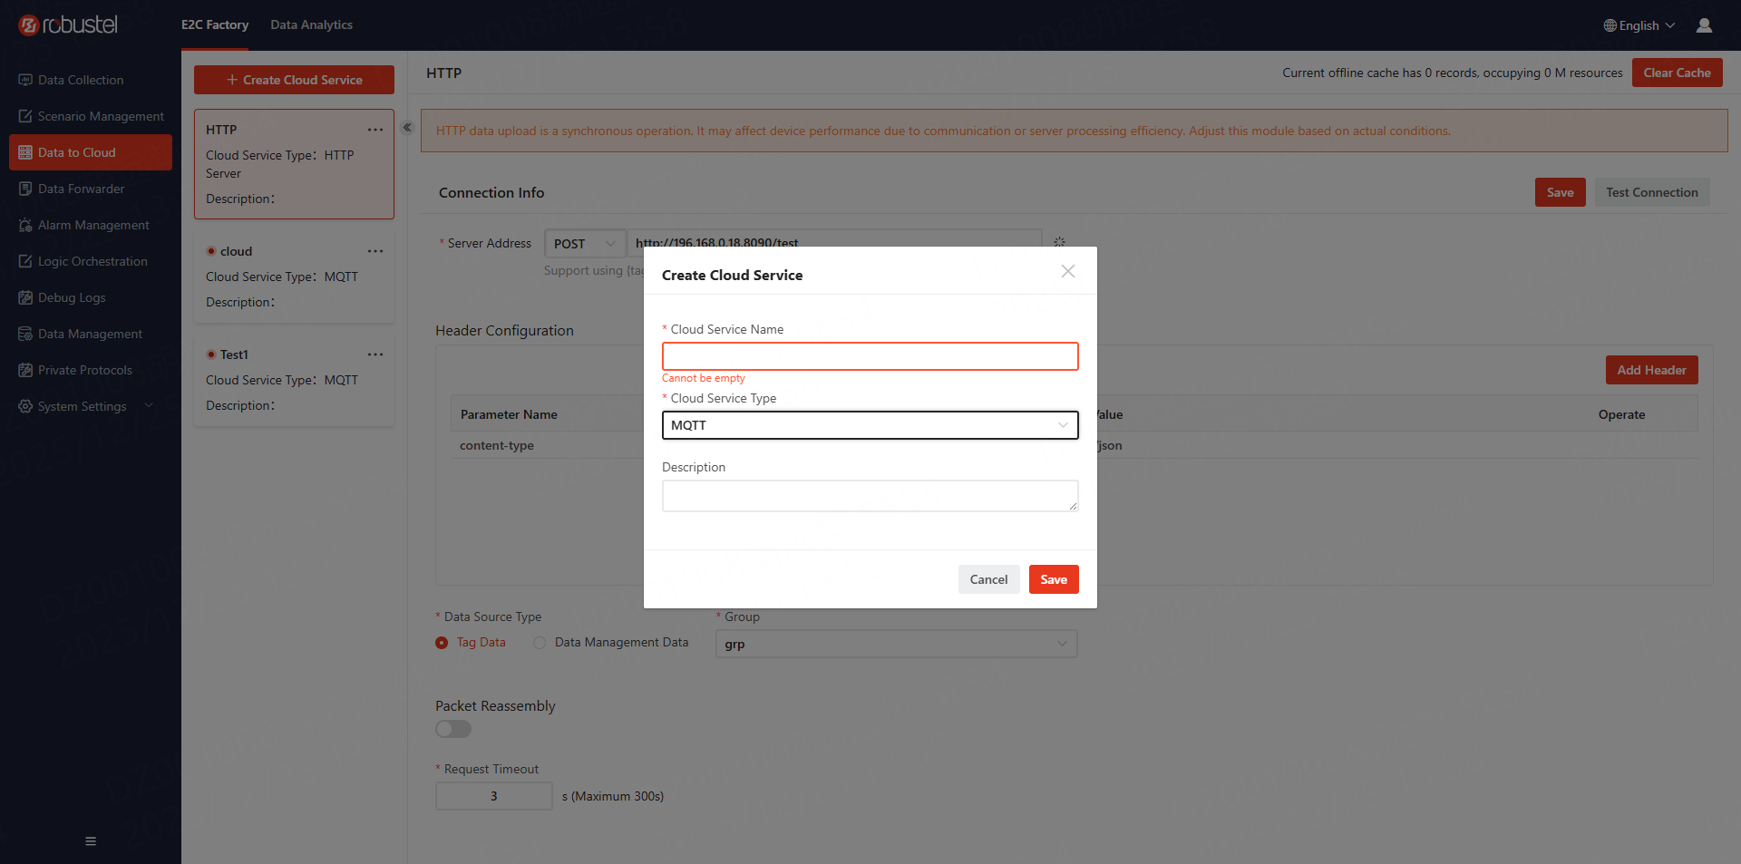Open the Cloud Service Type dropdown
Viewport: 1741px width, 864px height.
870,425
